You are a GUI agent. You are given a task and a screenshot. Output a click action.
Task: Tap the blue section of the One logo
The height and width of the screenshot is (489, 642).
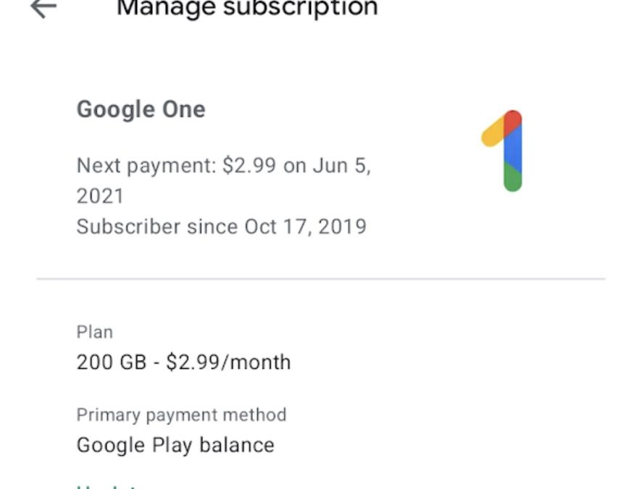pos(513,151)
